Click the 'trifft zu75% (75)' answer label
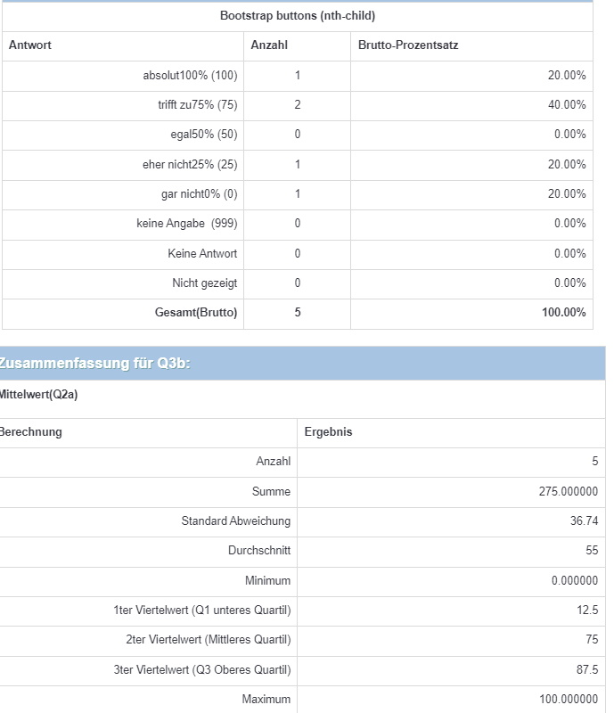Image resolution: width=614 pixels, height=713 pixels. (x=197, y=105)
